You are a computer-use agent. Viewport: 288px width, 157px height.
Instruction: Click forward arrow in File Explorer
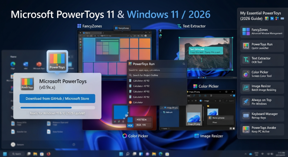point(188,101)
